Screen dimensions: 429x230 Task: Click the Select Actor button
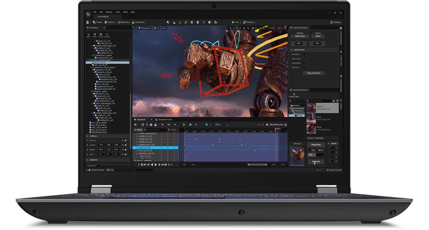300,36
